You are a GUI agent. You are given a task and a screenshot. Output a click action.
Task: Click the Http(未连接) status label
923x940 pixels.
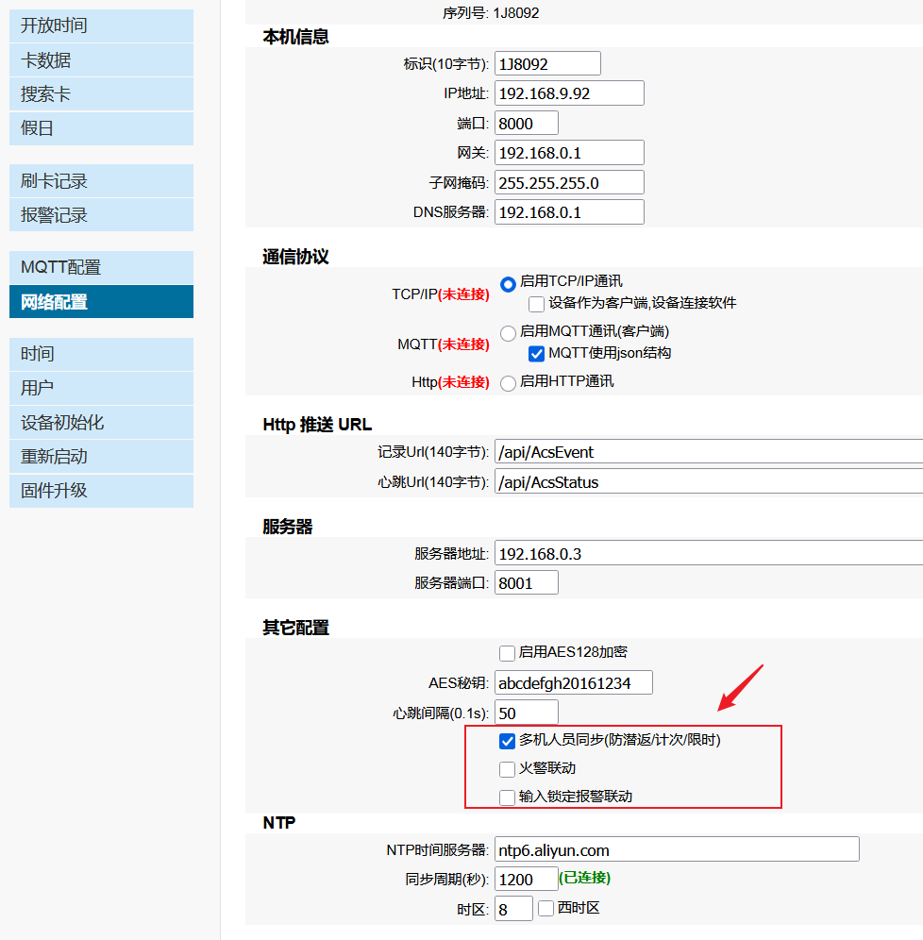[451, 382]
